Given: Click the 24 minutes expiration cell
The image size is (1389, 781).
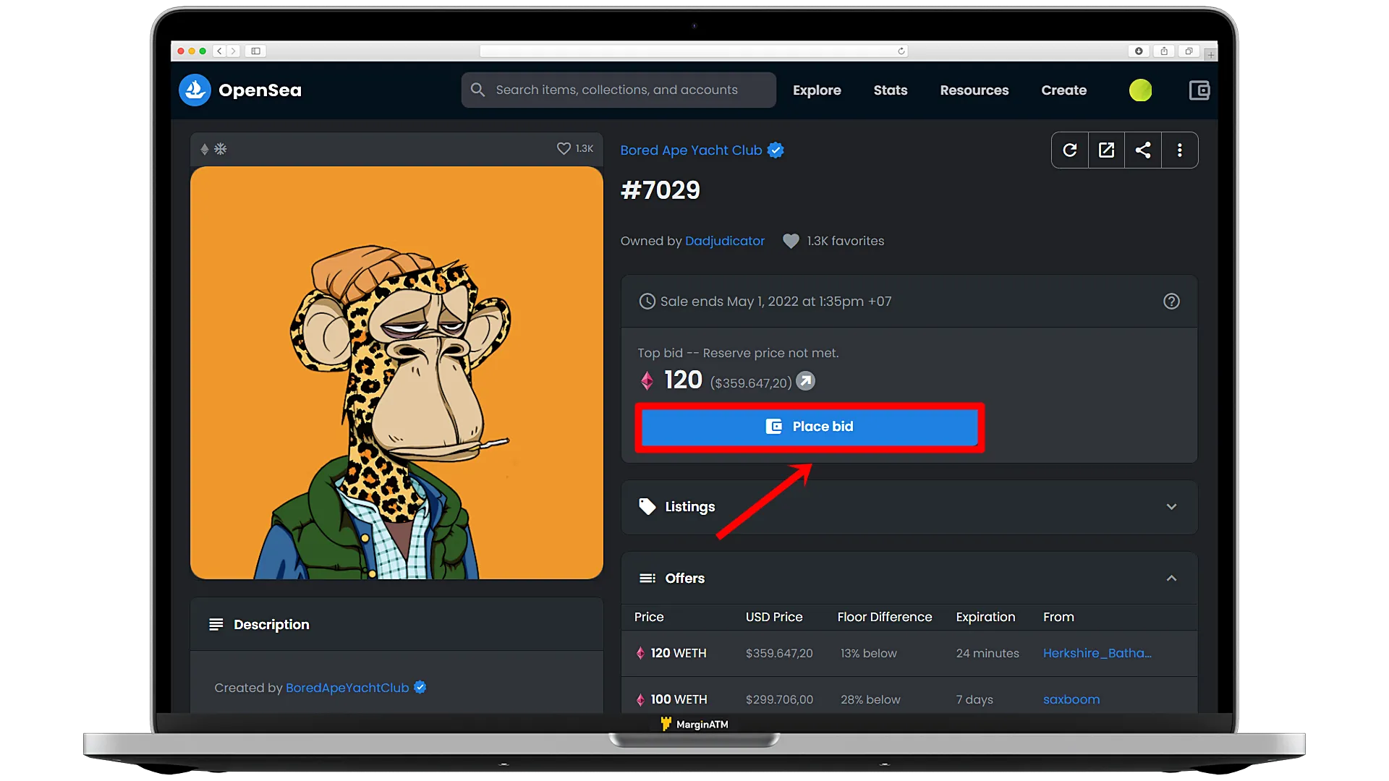Looking at the screenshot, I should 987,653.
